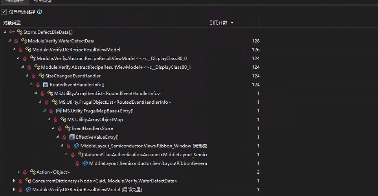Expand the ConcurrentDictionary+Node tree entry
378x196 pixels.
14,181
